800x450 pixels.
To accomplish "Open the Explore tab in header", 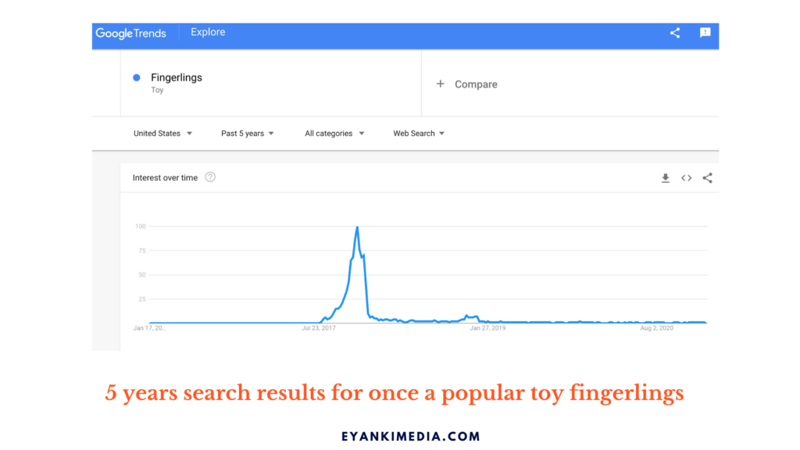I will coord(208,32).
